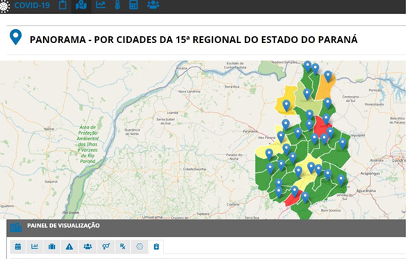Click the people group icon in navbar

(153, 5)
